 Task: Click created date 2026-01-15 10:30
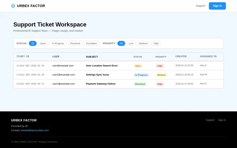point(184,65)
